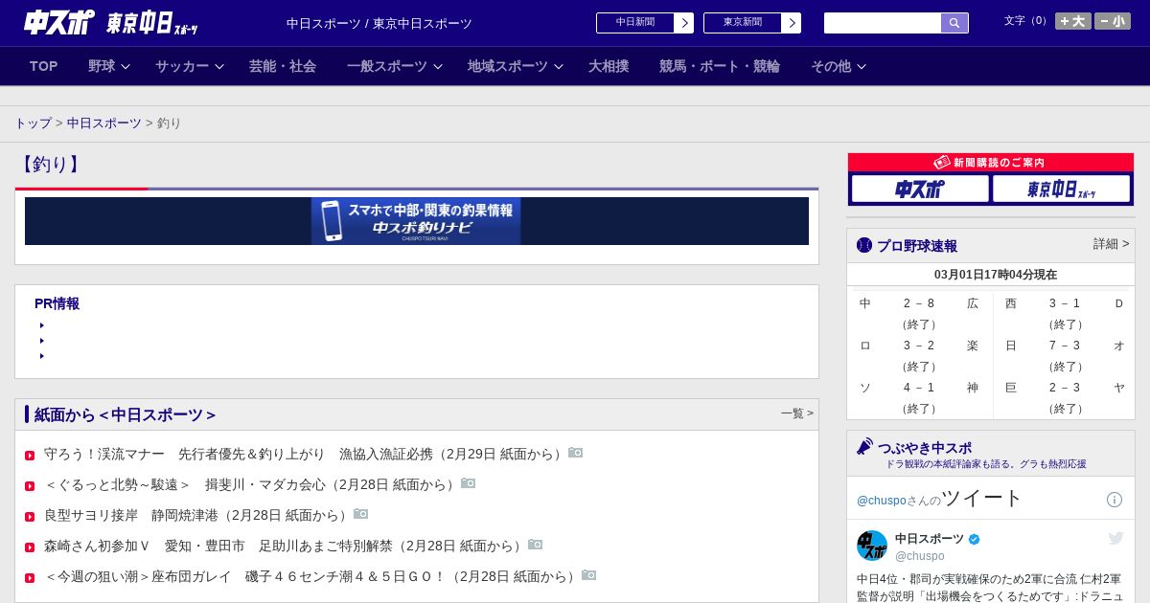Click the 【釣り】 page heading
The image size is (1150, 603).
click(50, 165)
